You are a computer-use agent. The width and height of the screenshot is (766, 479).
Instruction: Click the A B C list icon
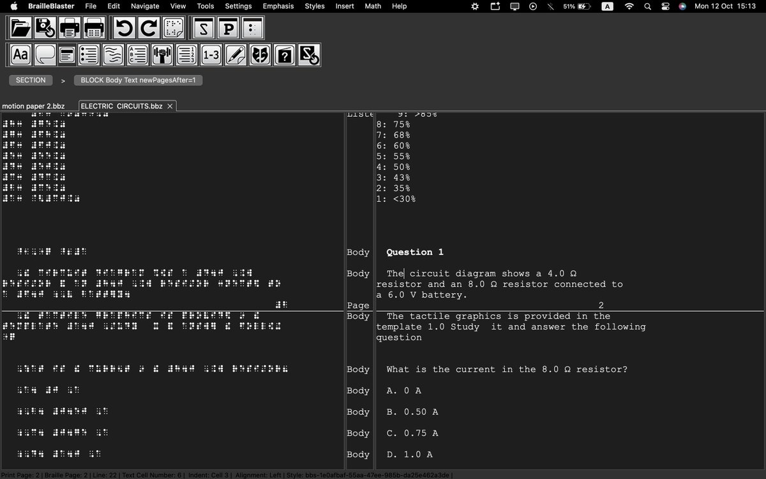point(137,55)
